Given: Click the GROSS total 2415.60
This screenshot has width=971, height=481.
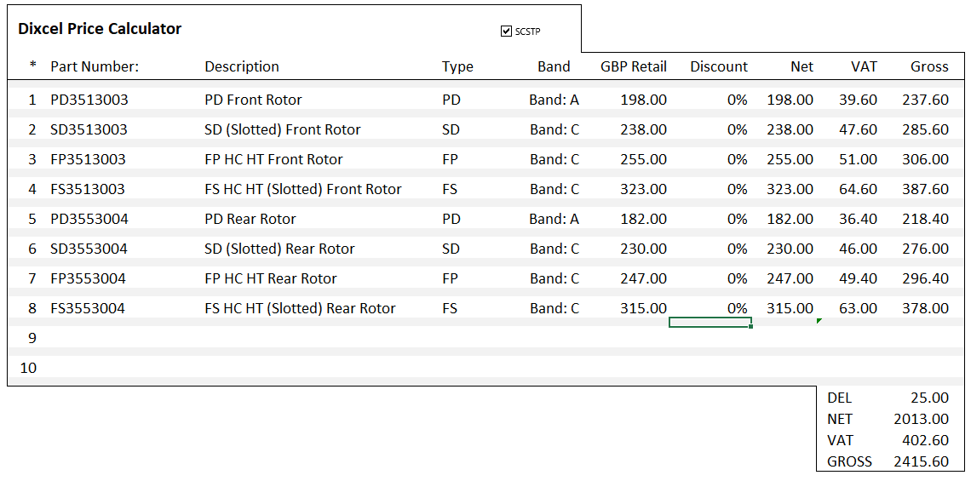Looking at the screenshot, I should coord(922,461).
